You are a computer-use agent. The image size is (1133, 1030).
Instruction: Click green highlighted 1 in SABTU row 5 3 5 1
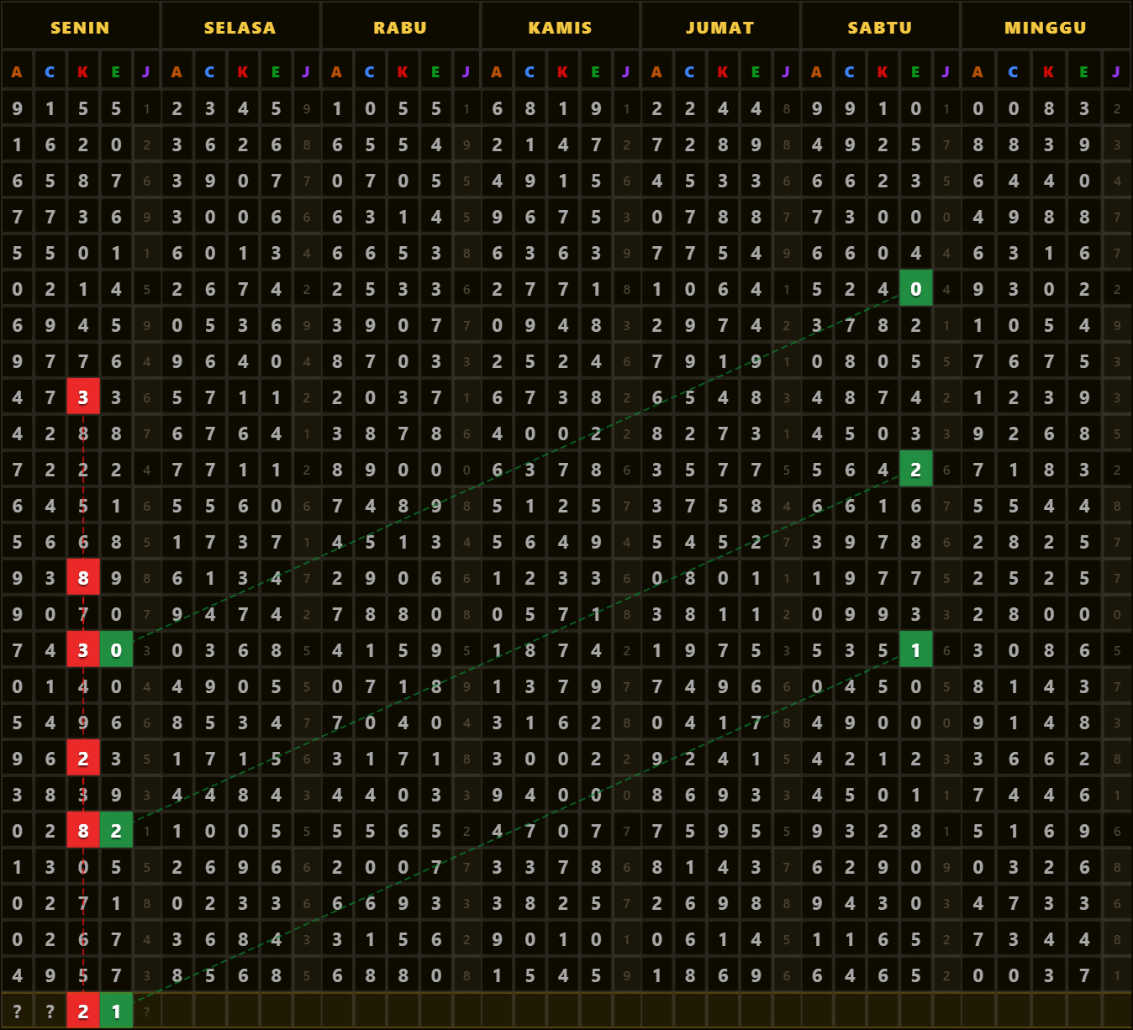[x=915, y=650]
